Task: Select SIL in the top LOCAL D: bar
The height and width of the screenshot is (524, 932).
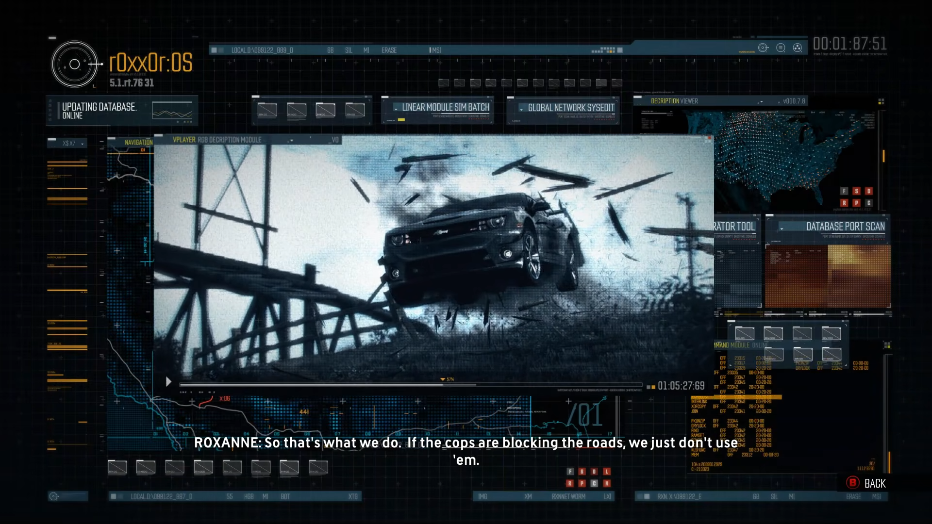Action: pos(349,50)
